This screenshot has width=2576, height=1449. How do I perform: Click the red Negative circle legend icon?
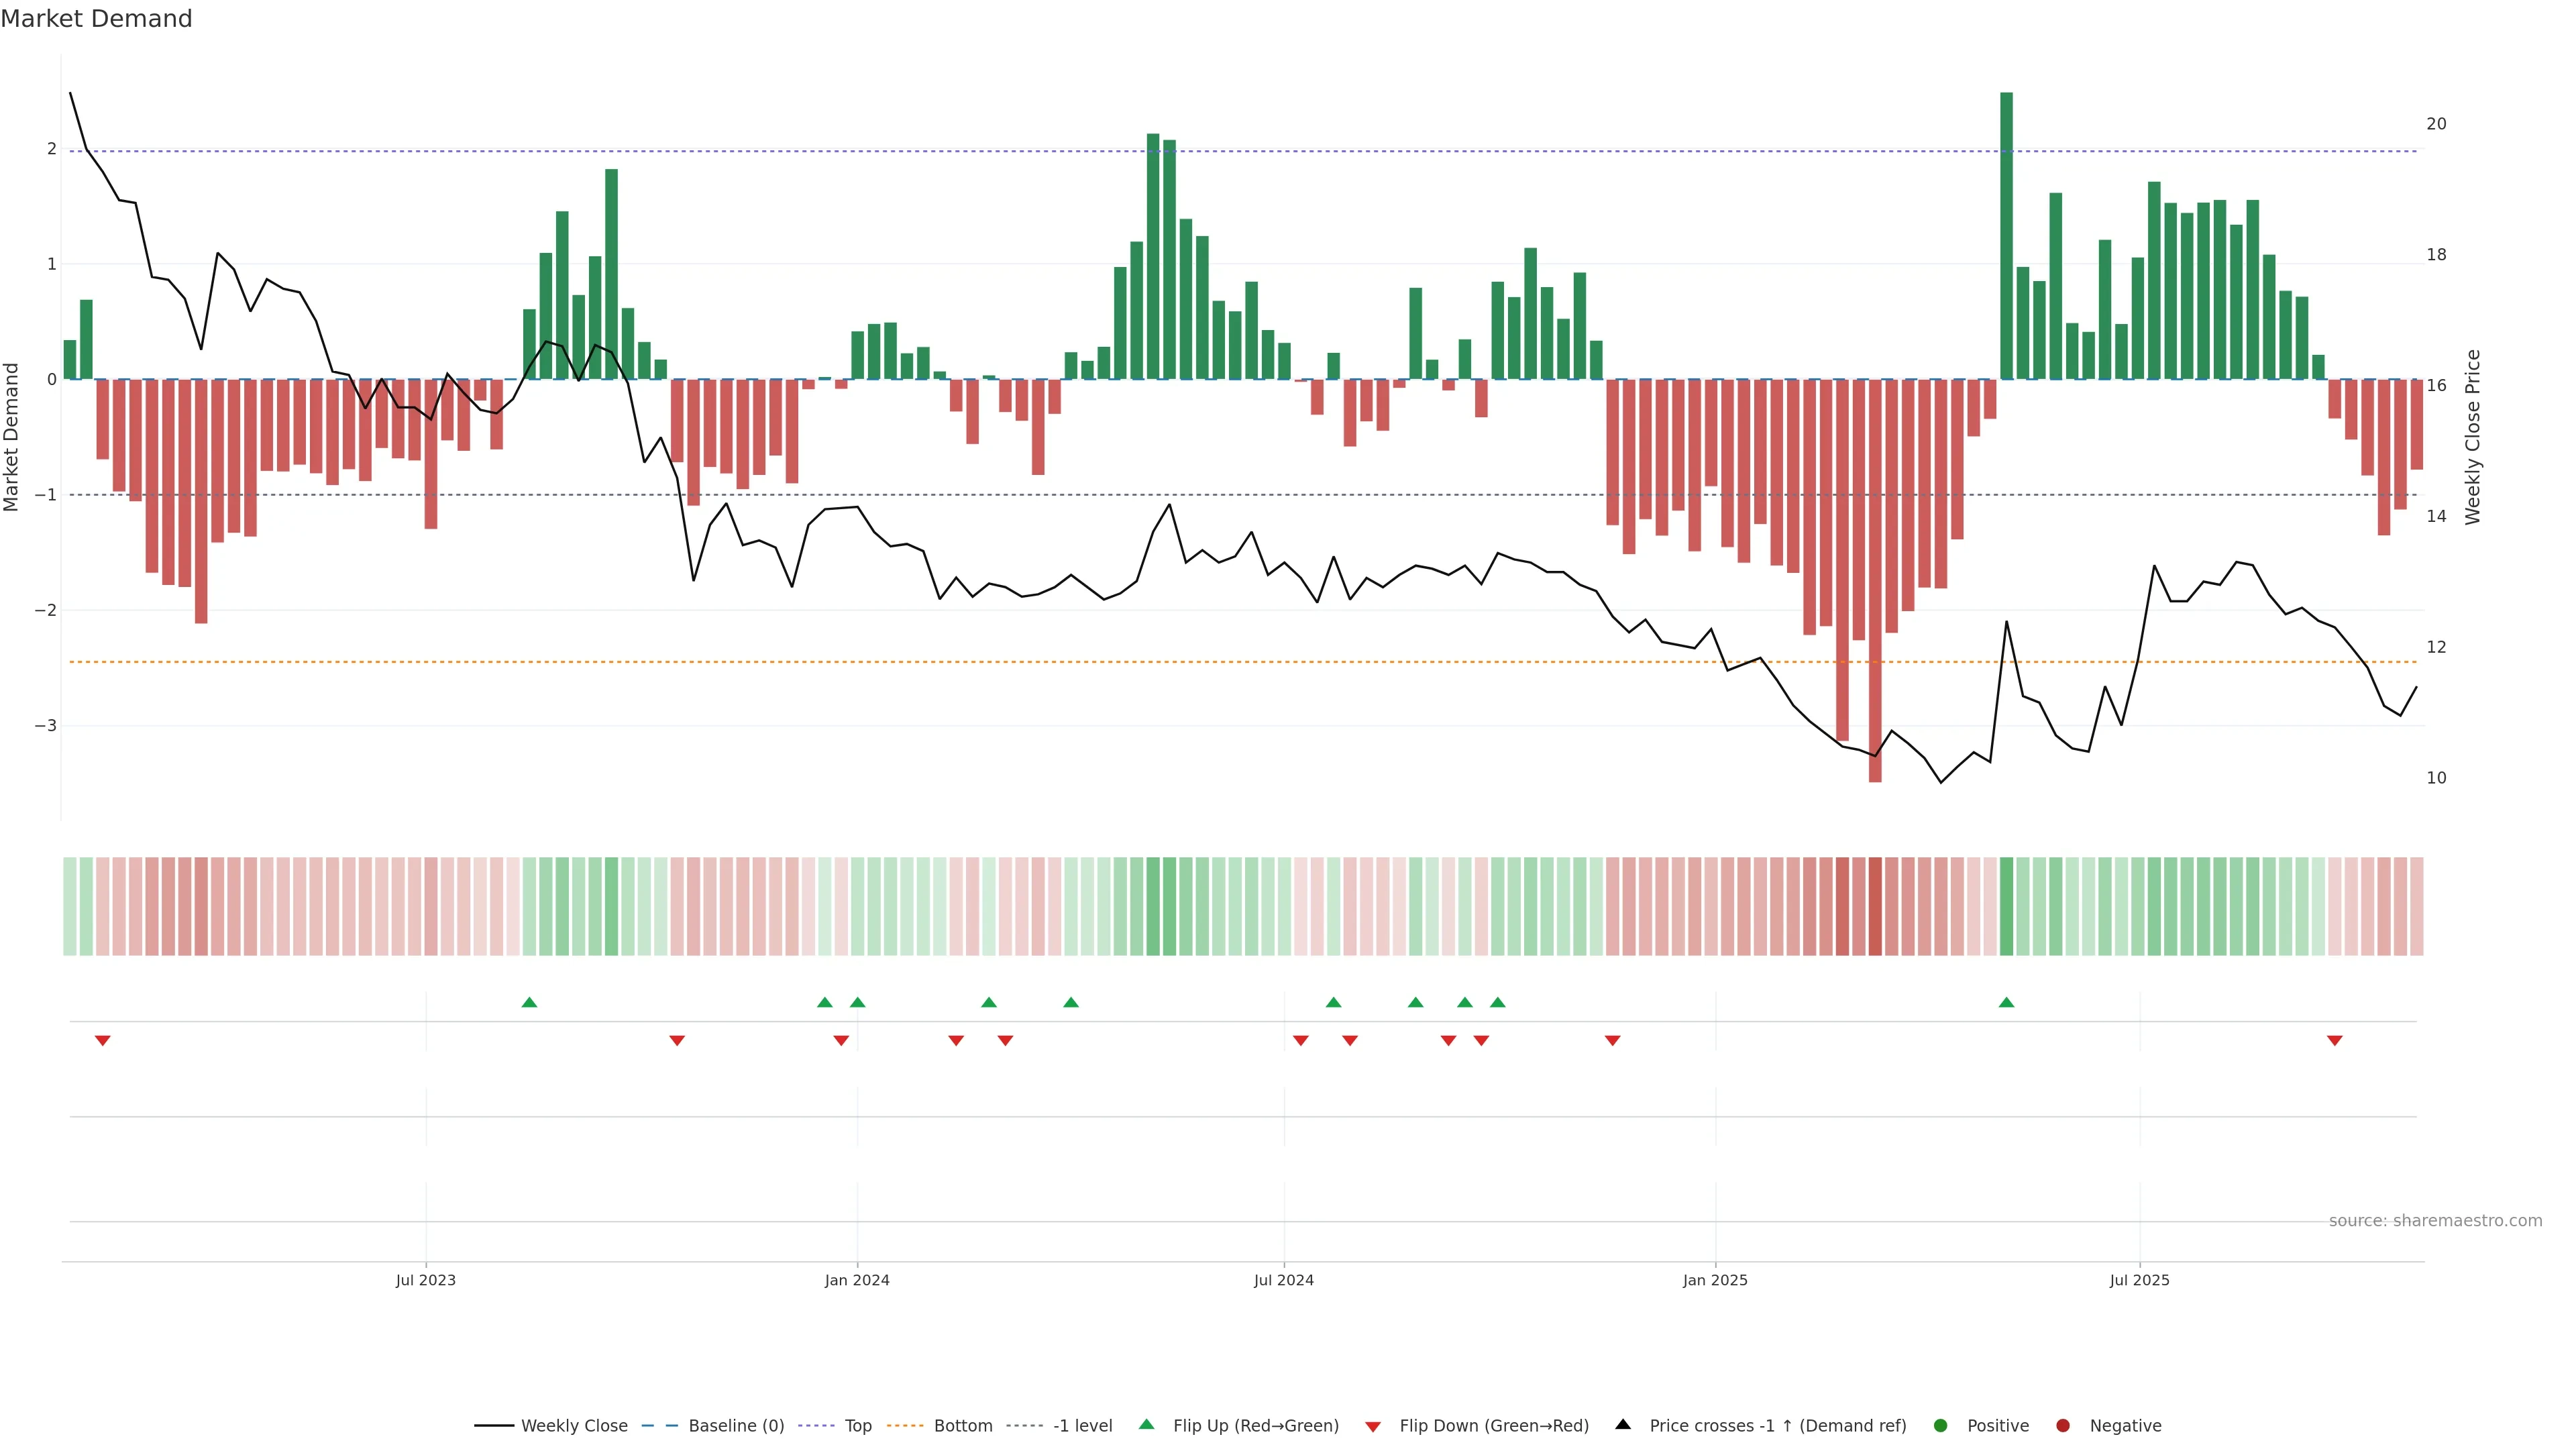[x=2062, y=1425]
